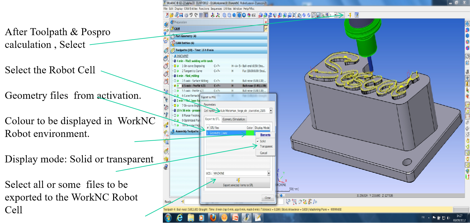
Task: Toggle checkbox for 9 Optimized toolpath
Action: [x=175, y=120]
